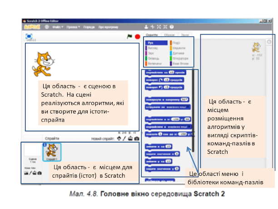Open the Файл menu

click(58, 27)
